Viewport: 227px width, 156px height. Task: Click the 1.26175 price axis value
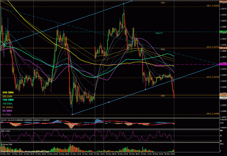[x=223, y=9]
